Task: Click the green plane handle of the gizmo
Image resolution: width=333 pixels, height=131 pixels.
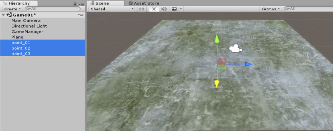Action: pyautogui.click(x=222, y=67)
